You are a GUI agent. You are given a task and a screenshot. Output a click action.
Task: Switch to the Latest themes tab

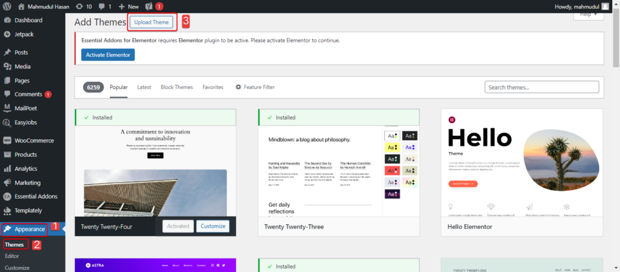point(144,87)
